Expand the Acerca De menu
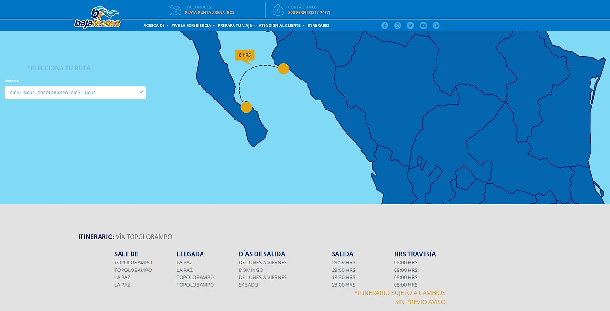The image size is (610, 311). 156,25
